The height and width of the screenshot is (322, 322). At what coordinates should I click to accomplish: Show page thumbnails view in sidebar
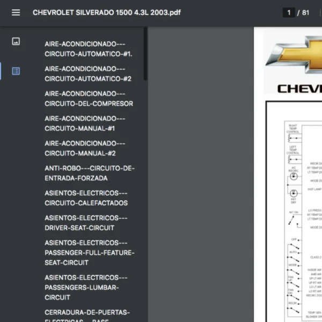16,41
